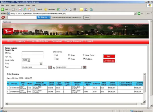Click the Research binoculars toolbar icon
153x112 pixels.
(x=86, y=9)
